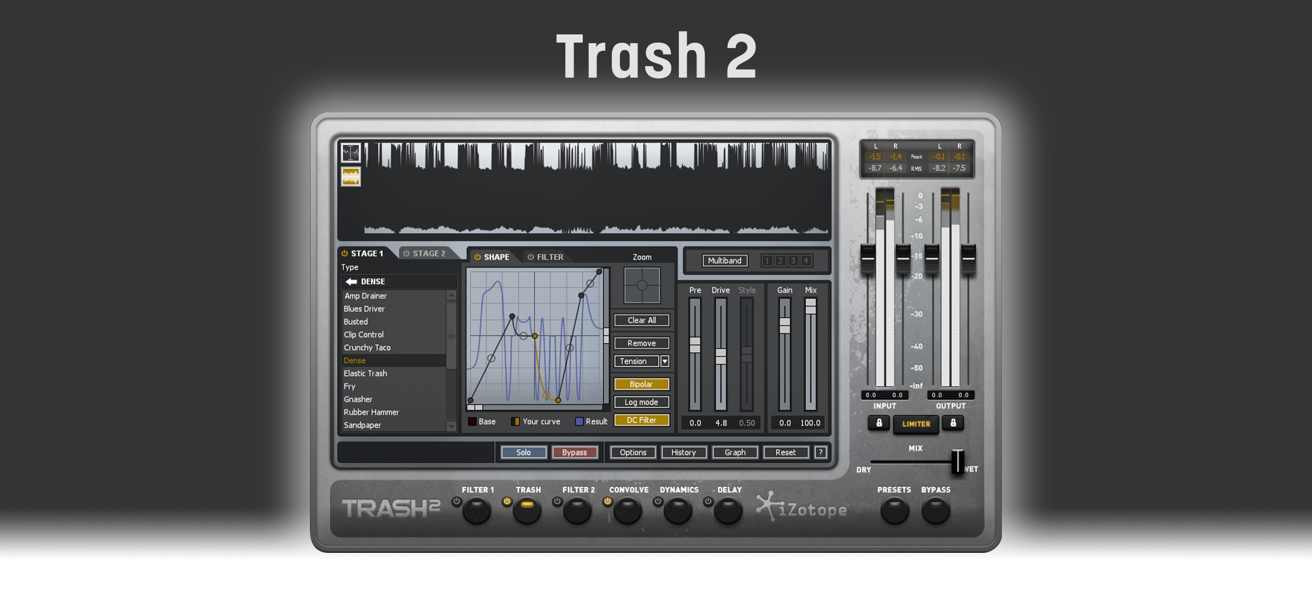Select multiband band 4 box

pyautogui.click(x=806, y=261)
